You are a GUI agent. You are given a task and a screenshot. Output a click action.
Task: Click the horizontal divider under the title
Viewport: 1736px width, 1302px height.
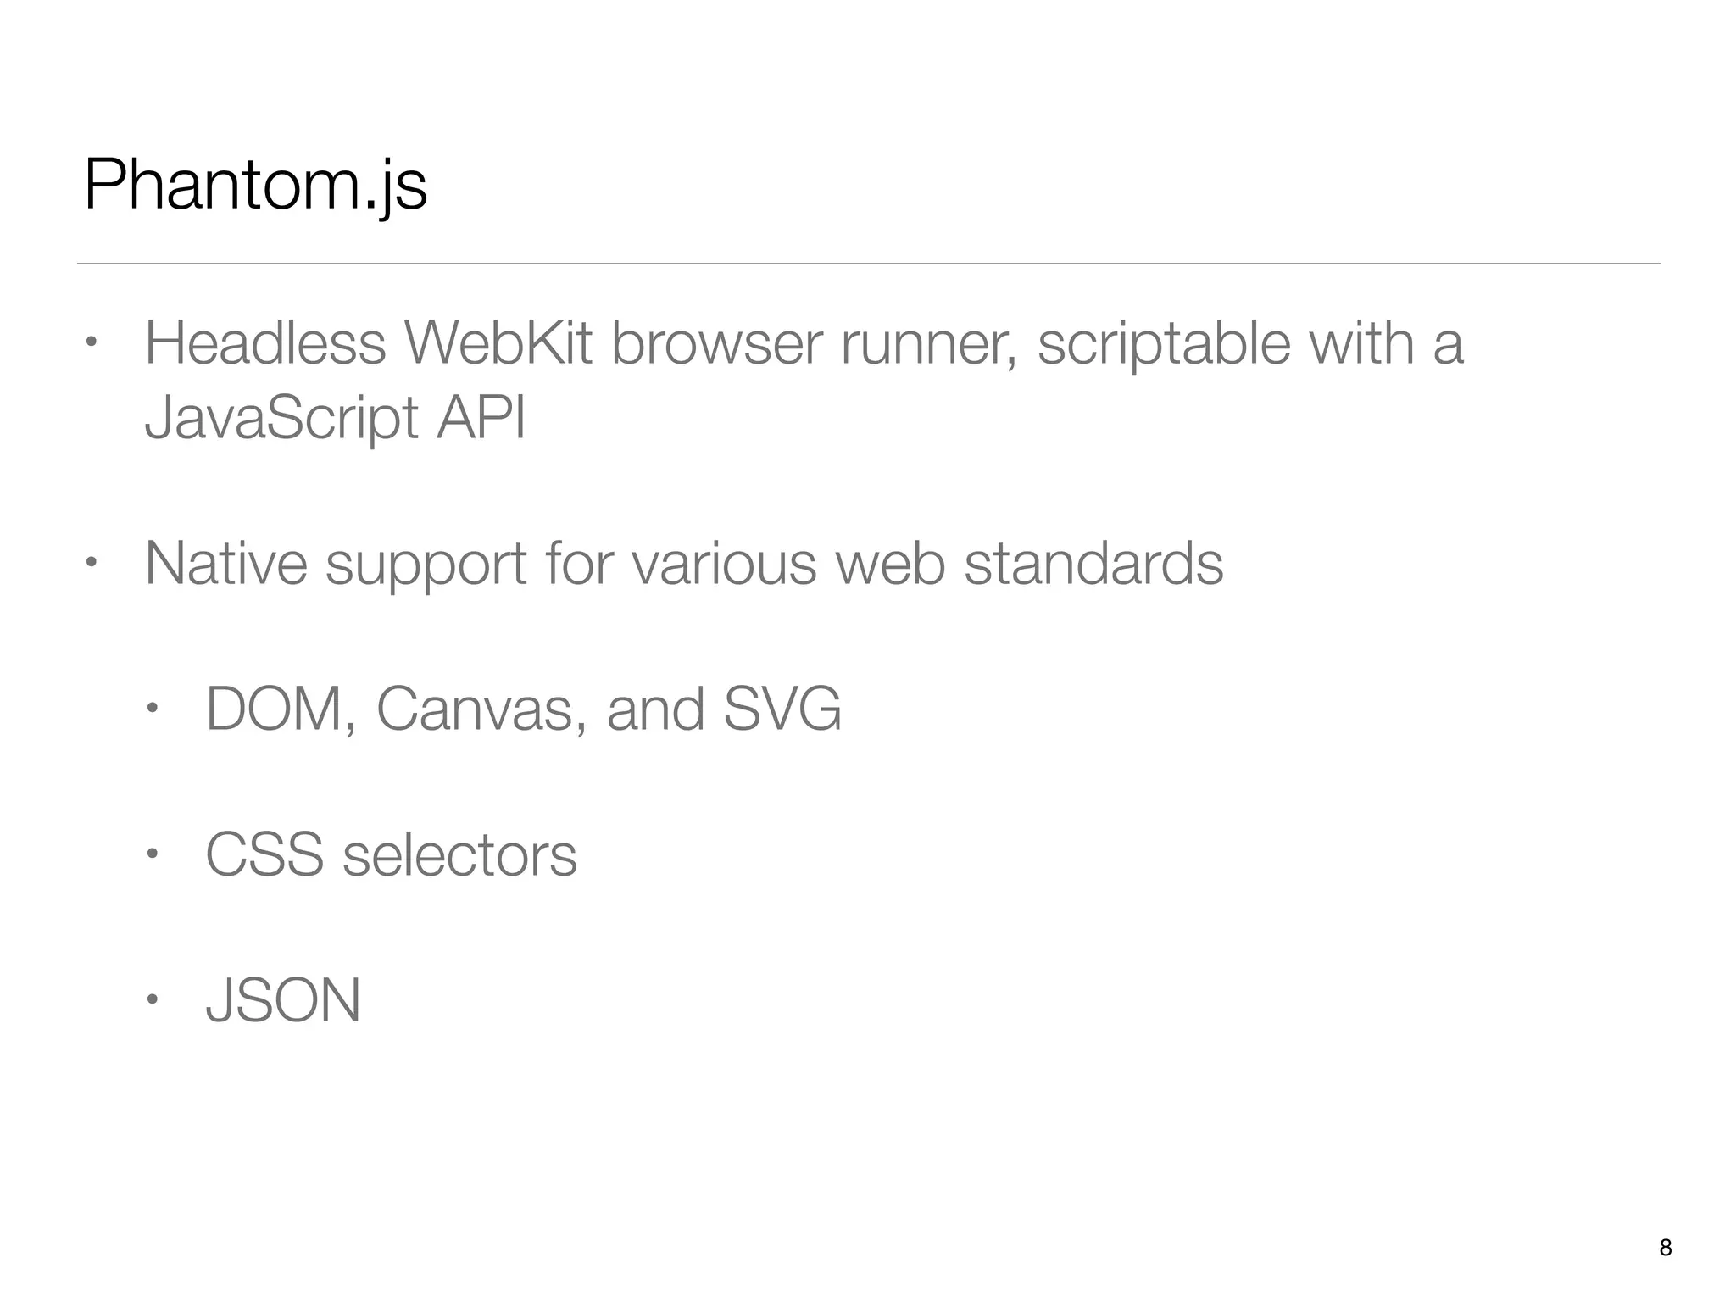(868, 264)
